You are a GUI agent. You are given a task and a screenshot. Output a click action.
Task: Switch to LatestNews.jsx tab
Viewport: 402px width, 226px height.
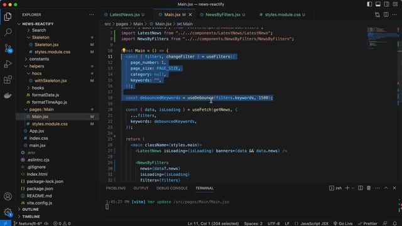point(125,14)
